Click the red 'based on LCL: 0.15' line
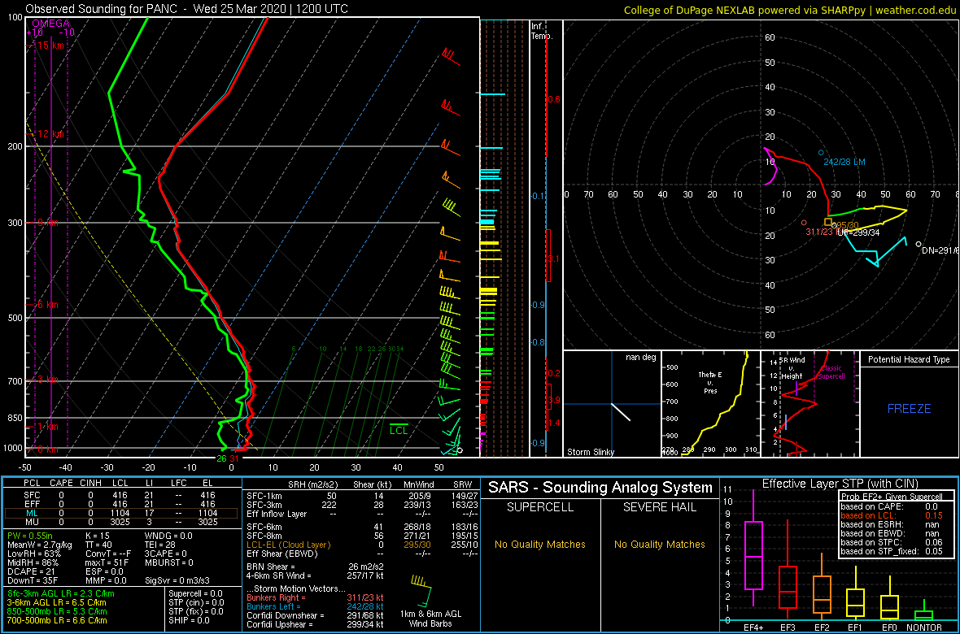This screenshot has width=960, height=634. tap(892, 515)
